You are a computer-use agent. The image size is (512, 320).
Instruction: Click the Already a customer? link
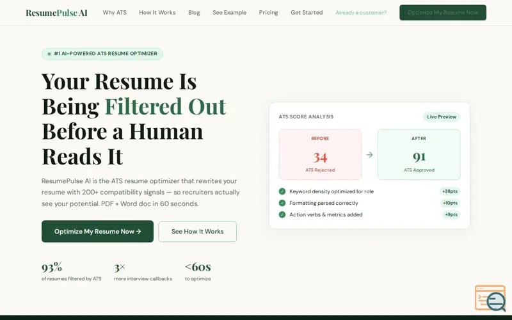tap(361, 13)
